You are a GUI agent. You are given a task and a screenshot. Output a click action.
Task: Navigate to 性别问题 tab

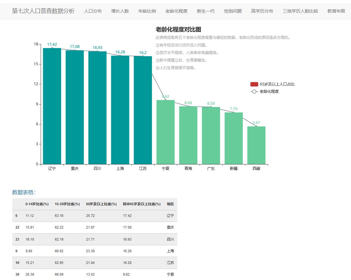233,11
